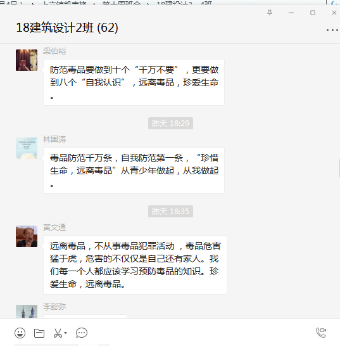Screen dimensions: 340x346
Task: Select 林国涛's message about 毒品防范千万条
Action: (134, 170)
